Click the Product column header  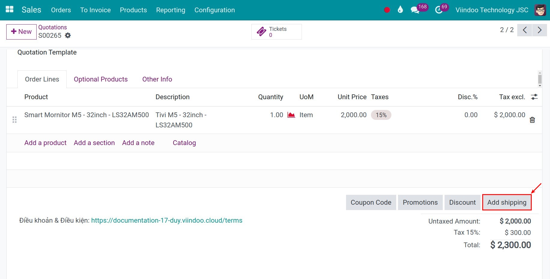coord(36,97)
